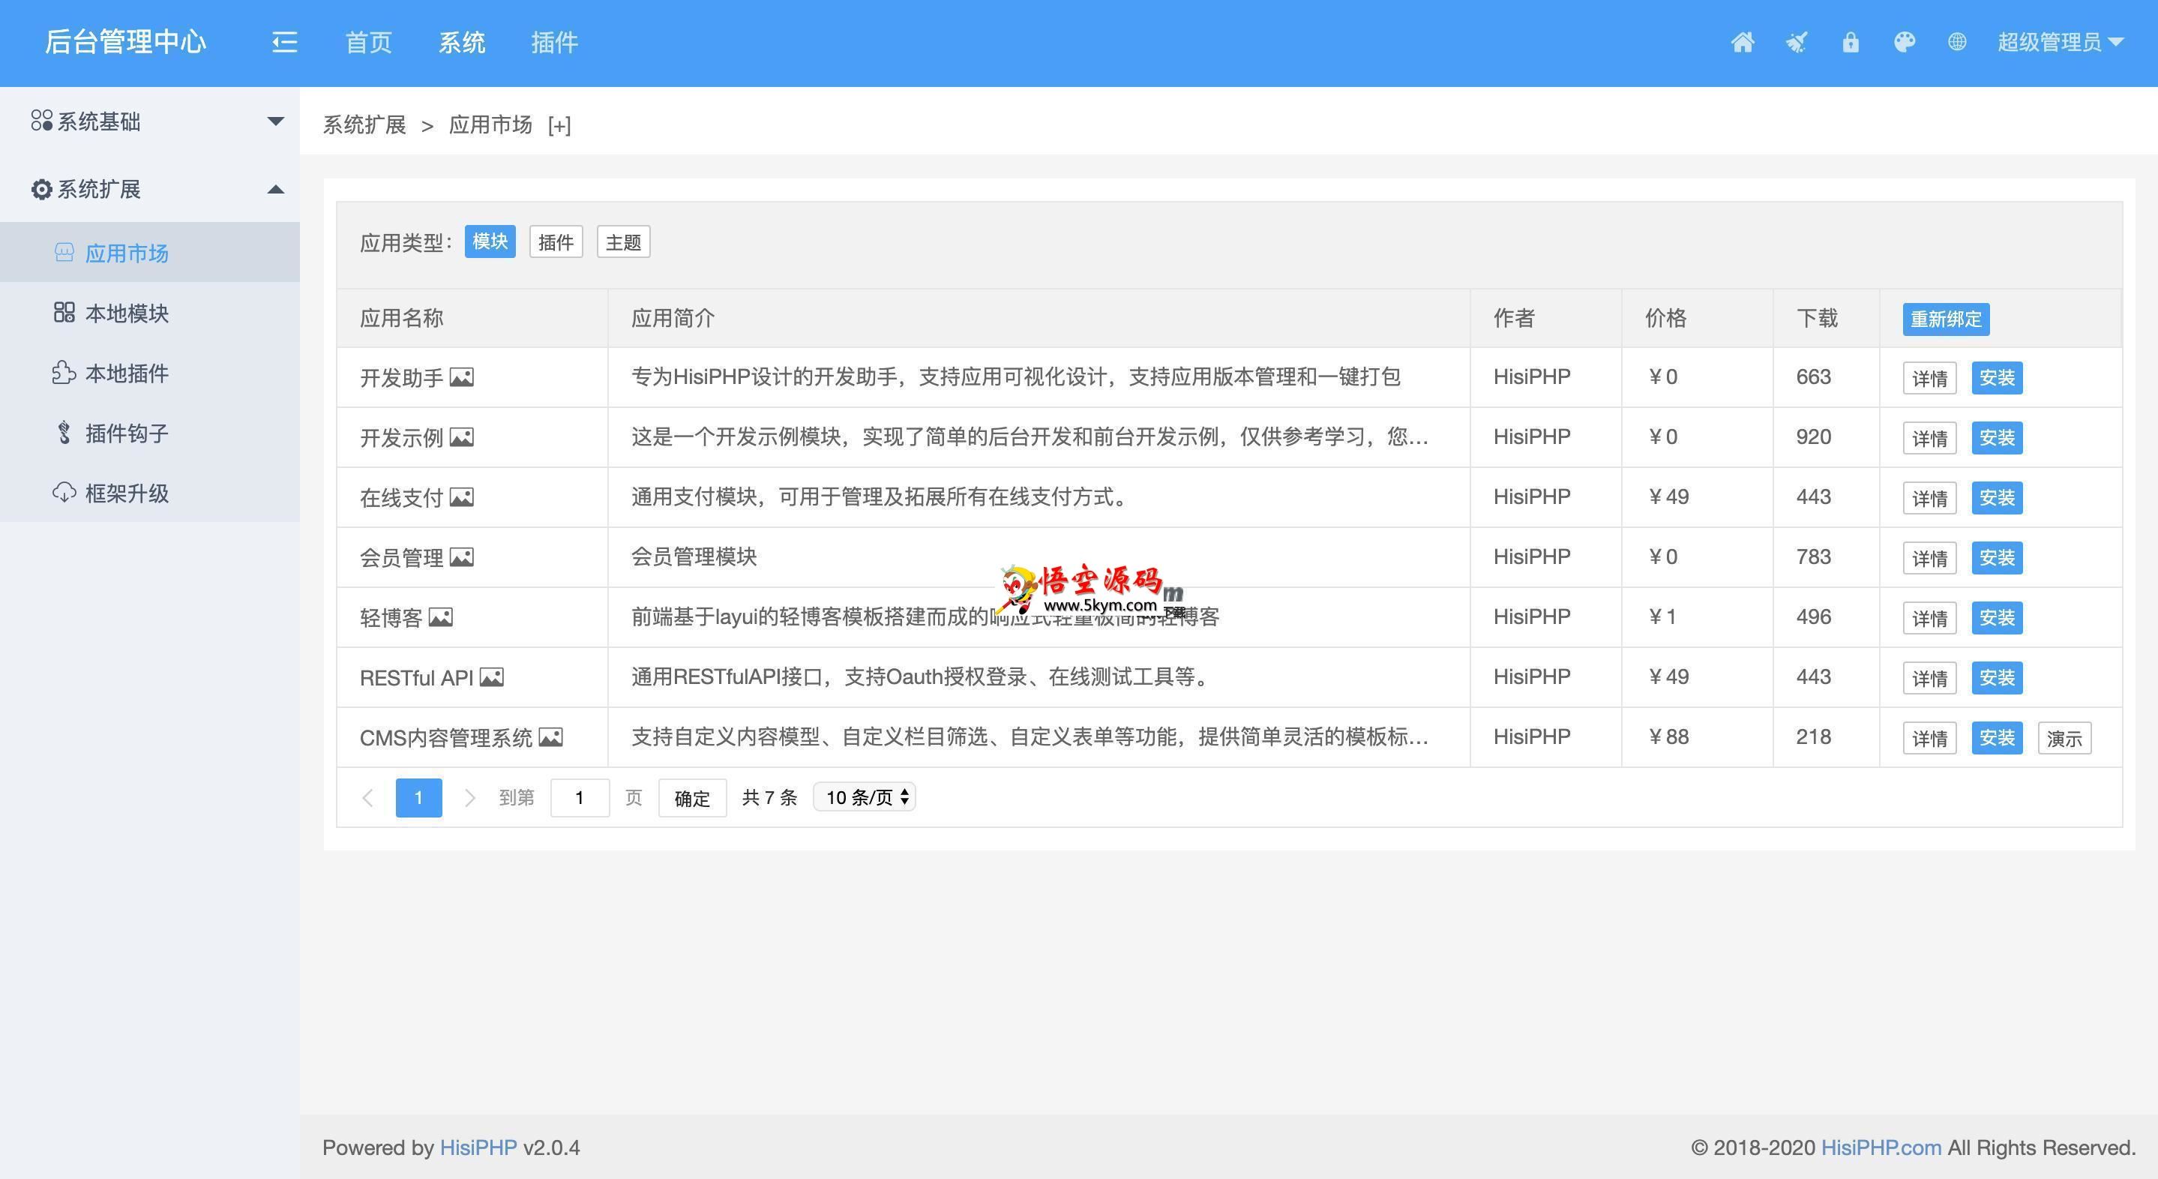Install the RESTful API module

1997,678
